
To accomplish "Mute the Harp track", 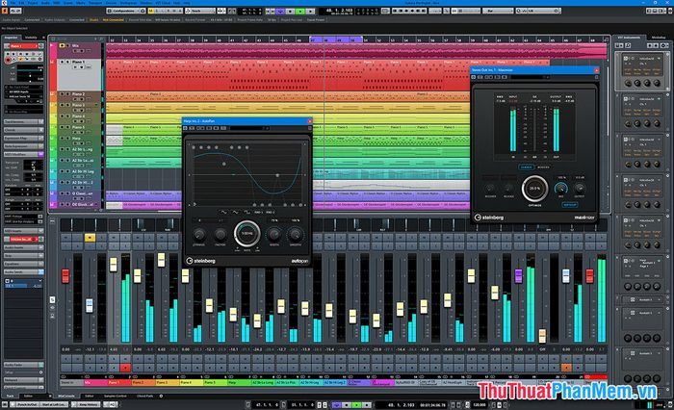I will tap(62, 138).
